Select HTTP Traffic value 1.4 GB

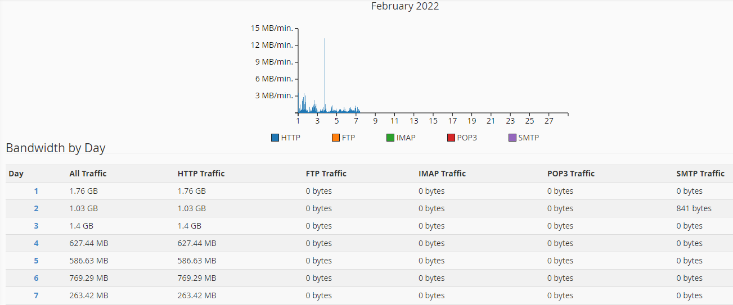189,226
